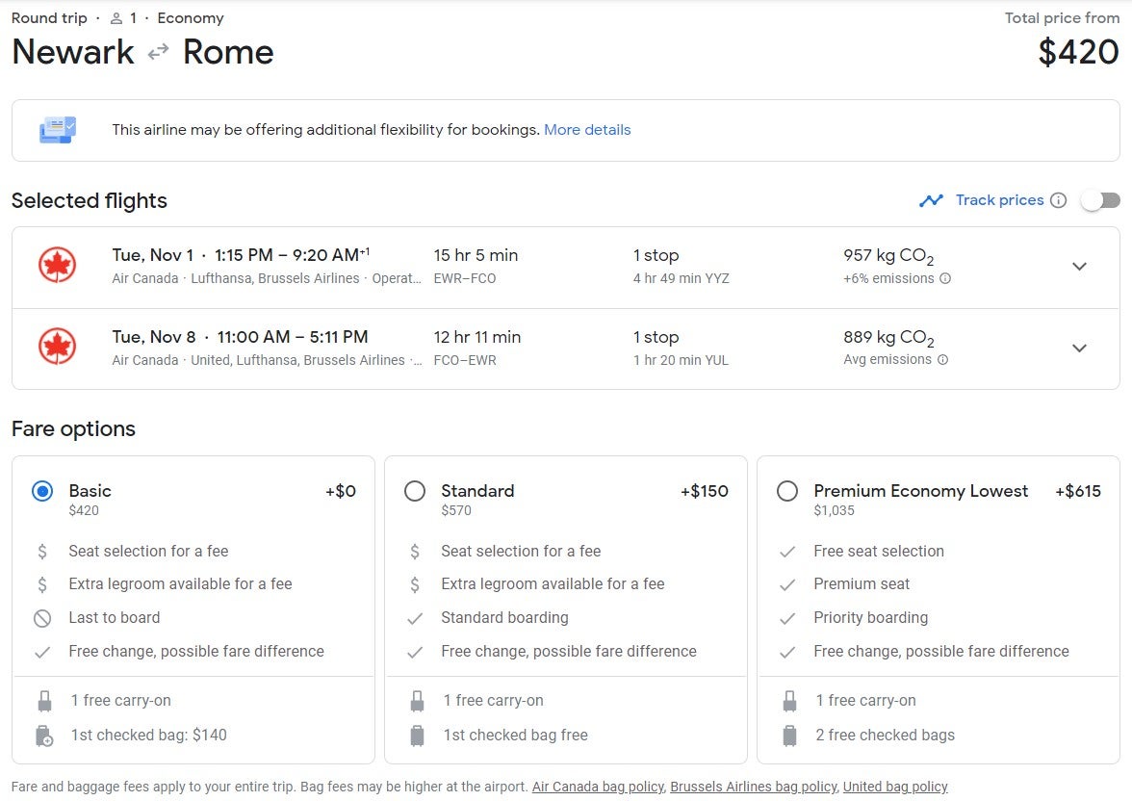Click the Track prices line-chart icon

click(931, 200)
